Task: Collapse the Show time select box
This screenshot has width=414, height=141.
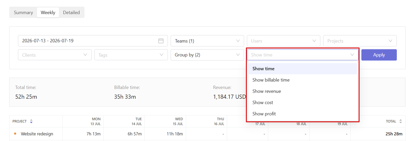Action: point(302,55)
